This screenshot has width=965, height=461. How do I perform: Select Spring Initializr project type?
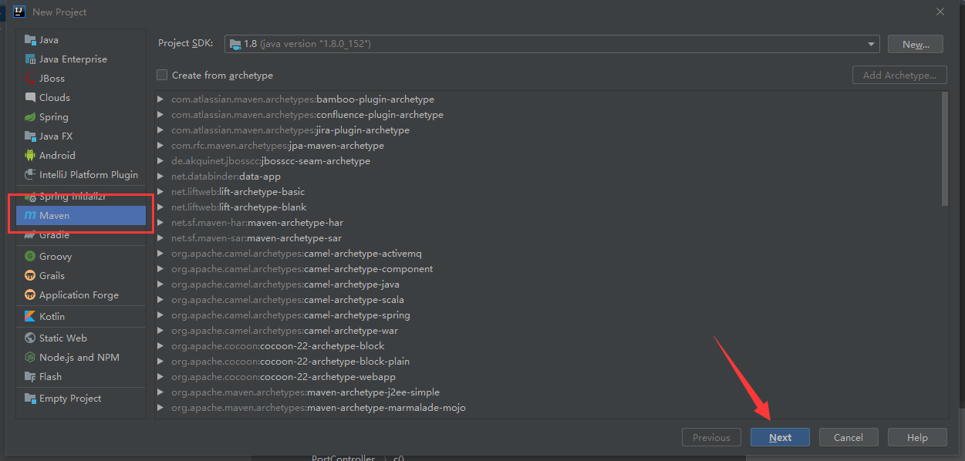(x=81, y=197)
